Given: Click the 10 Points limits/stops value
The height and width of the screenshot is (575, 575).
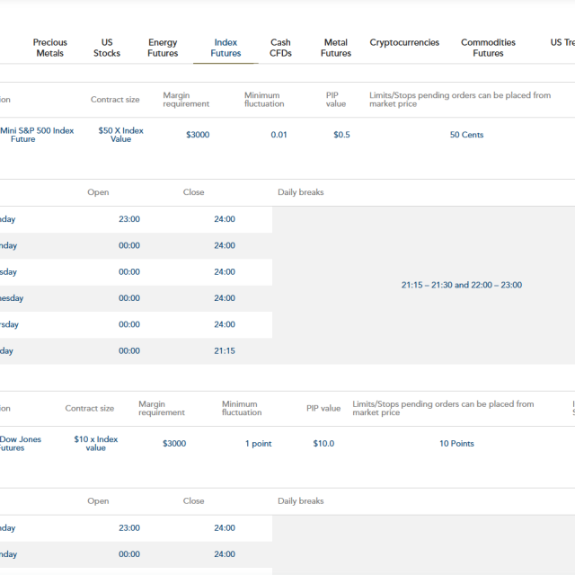Looking at the screenshot, I should coord(456,444).
